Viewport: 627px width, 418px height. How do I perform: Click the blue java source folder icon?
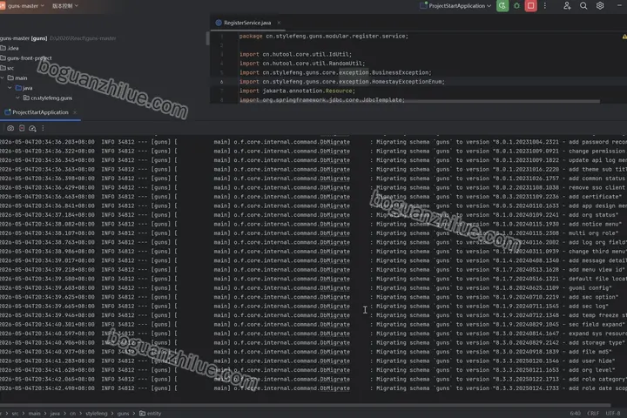pos(18,88)
